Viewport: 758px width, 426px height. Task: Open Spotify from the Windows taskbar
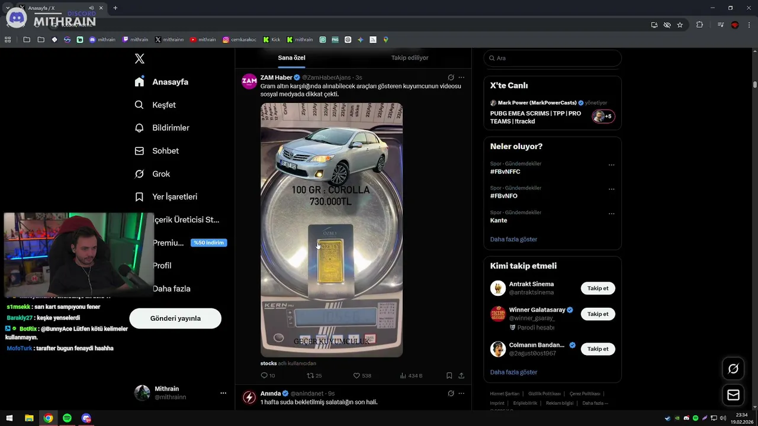coord(67,418)
